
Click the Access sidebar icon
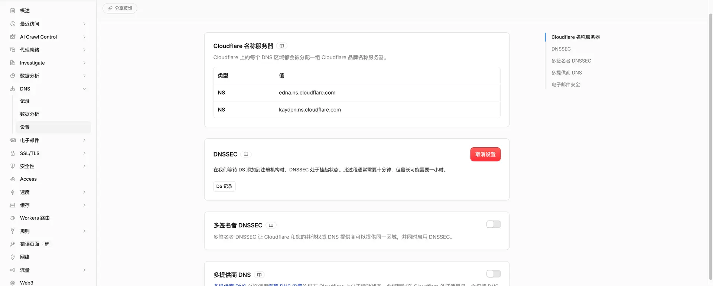coord(13,179)
